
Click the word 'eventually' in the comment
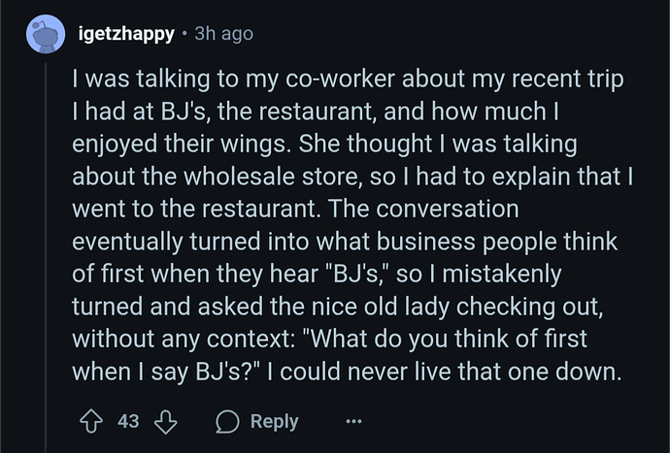127,242
